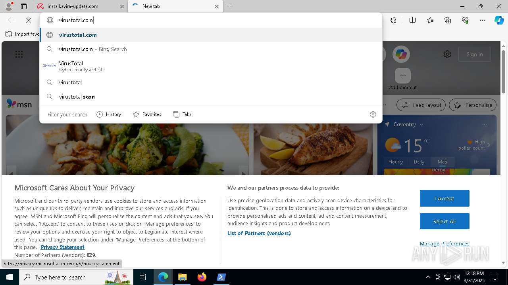The height and width of the screenshot is (285, 508).
Task: Pick the VirusTotal Cybersecurity website suggestion
Action: pyautogui.click(x=211, y=66)
